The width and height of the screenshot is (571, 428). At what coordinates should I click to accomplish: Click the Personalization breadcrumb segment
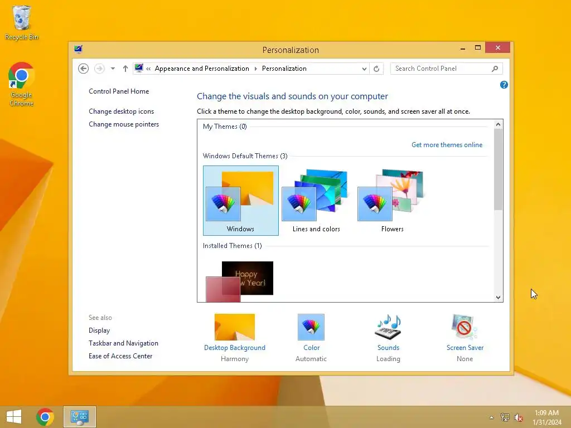pyautogui.click(x=284, y=69)
